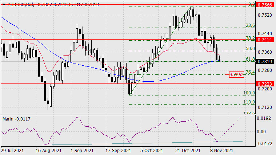
Task: Click the 0.7360 price axis value
Action: click(265, 52)
